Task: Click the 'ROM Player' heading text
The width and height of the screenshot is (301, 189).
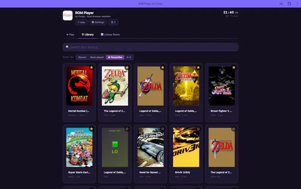Action: pos(84,13)
